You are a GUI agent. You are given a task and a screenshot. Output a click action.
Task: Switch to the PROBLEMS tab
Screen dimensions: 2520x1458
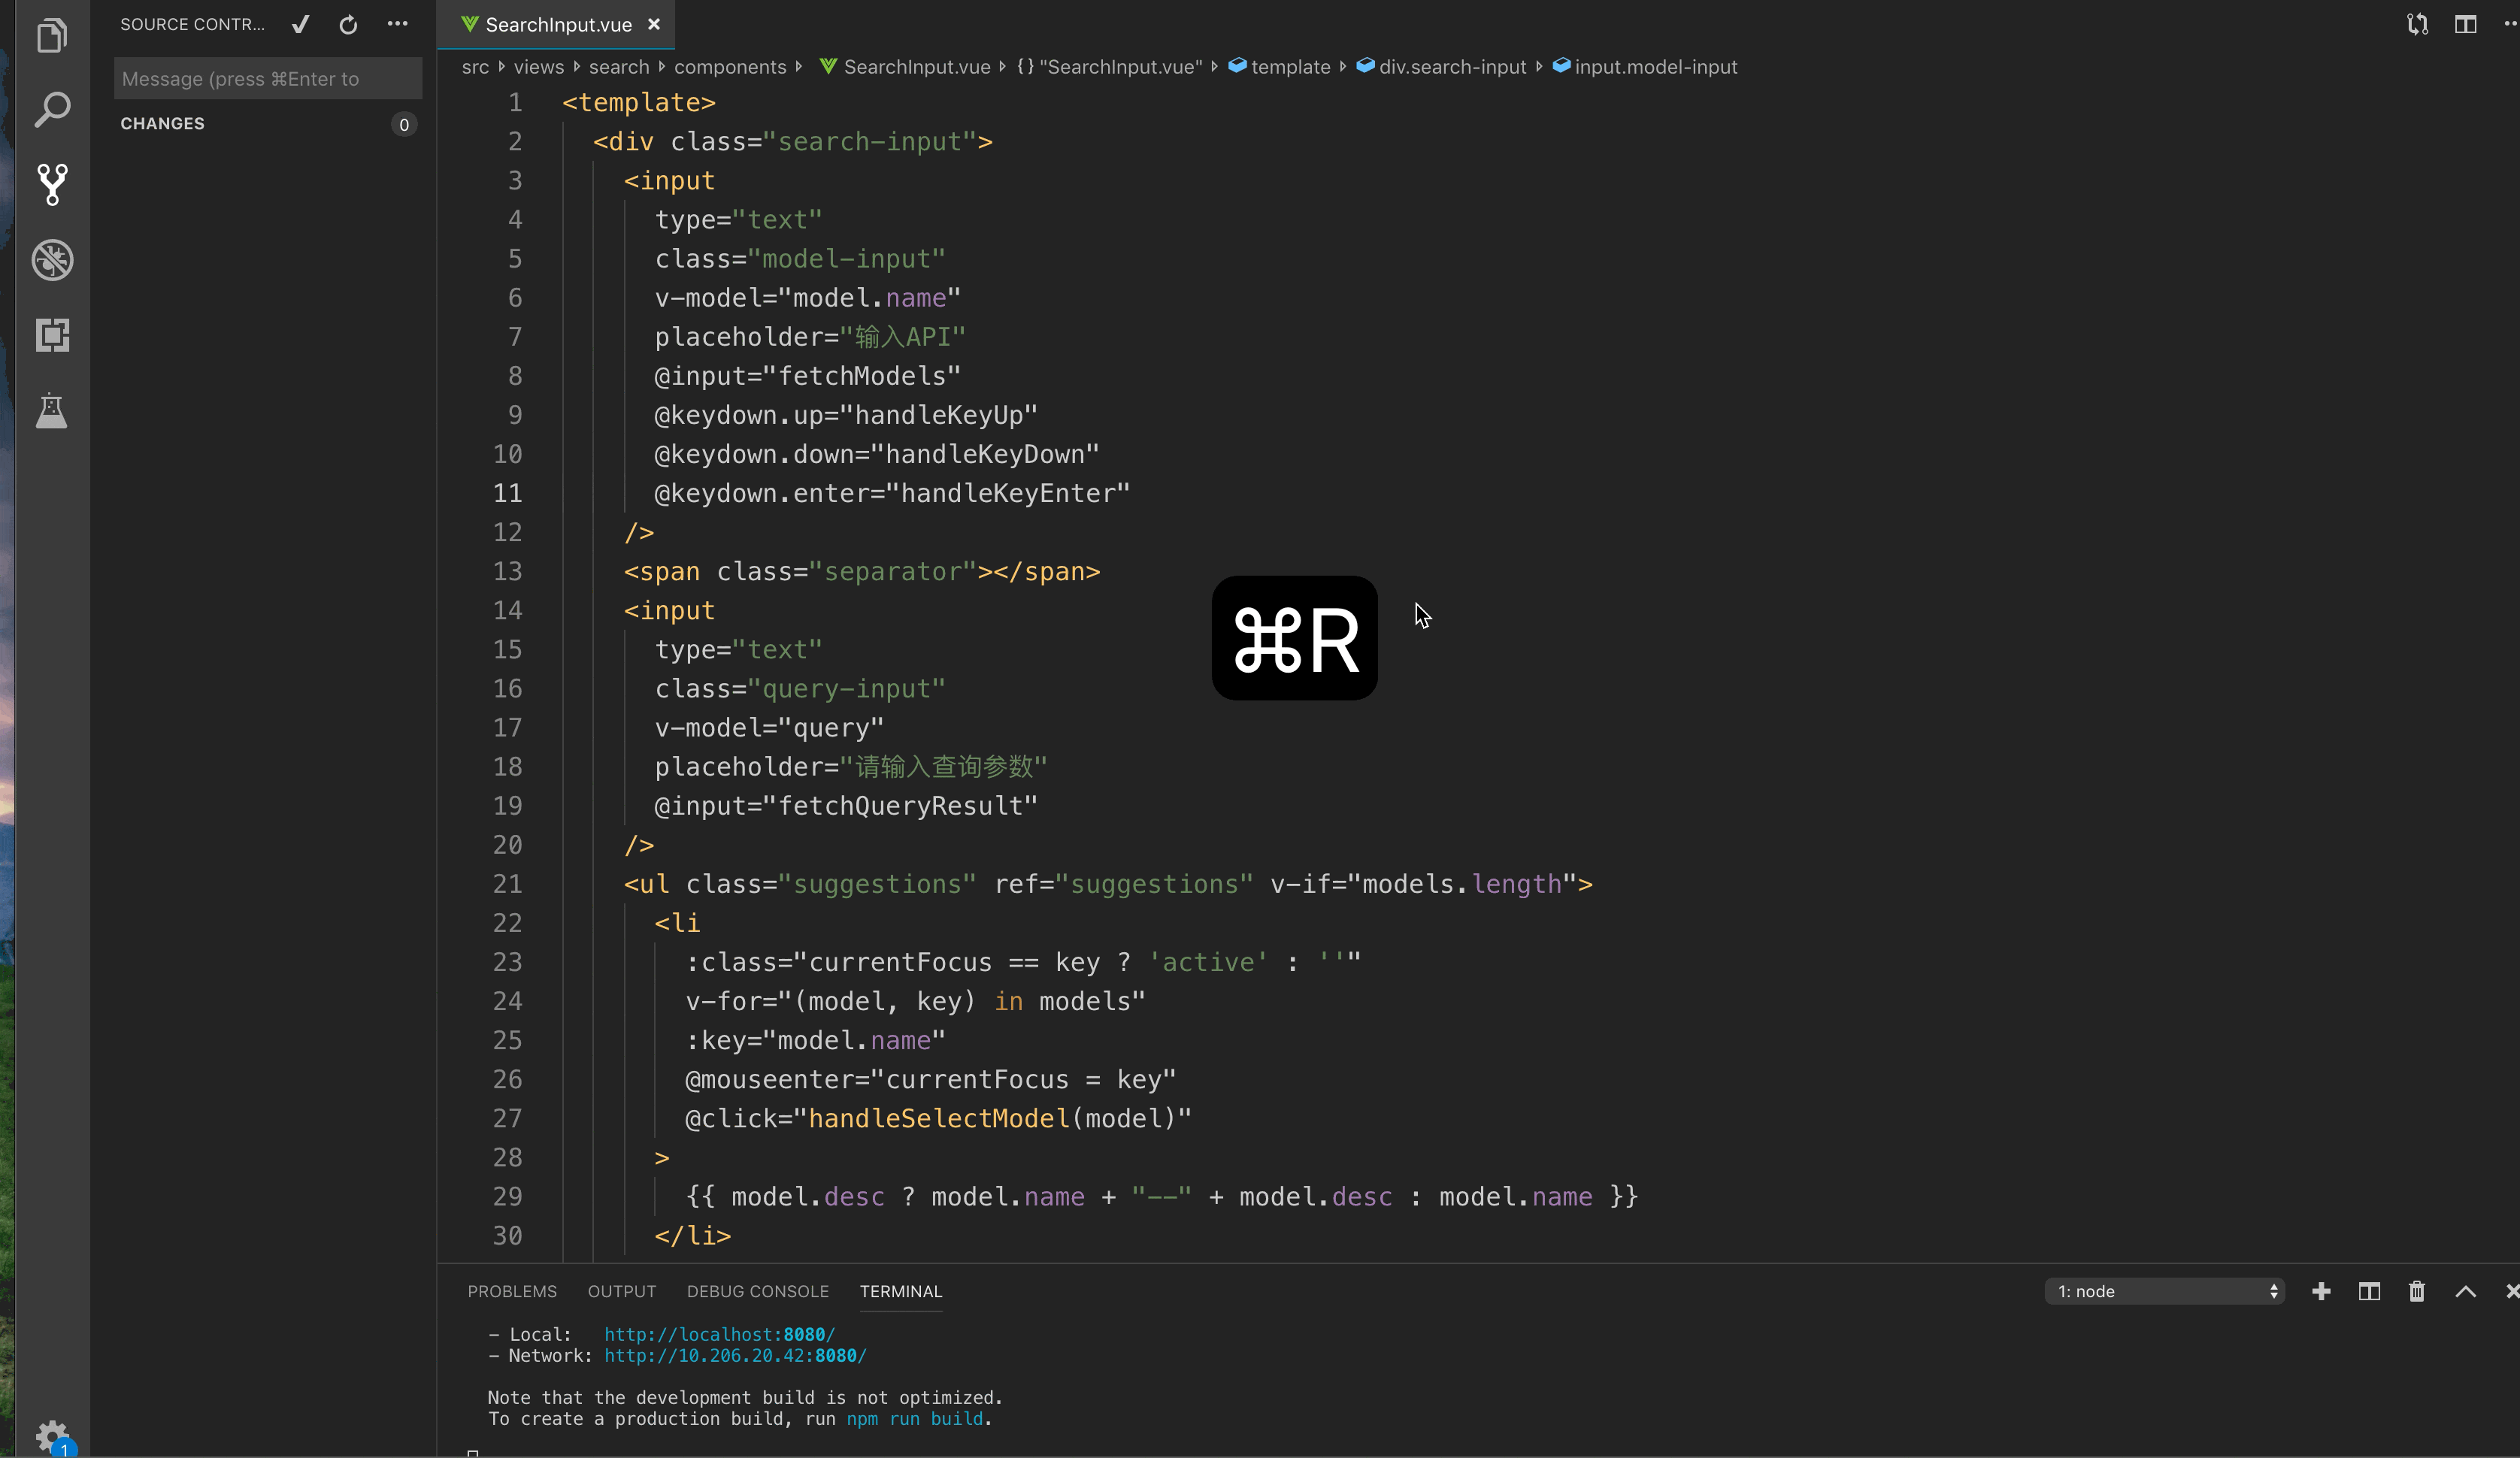coord(512,1291)
